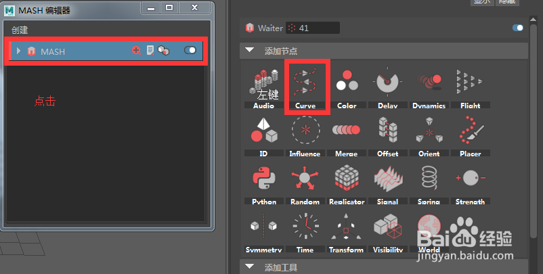This screenshot has width=543, height=274.
Task: Add a Random node
Action: tap(305, 184)
